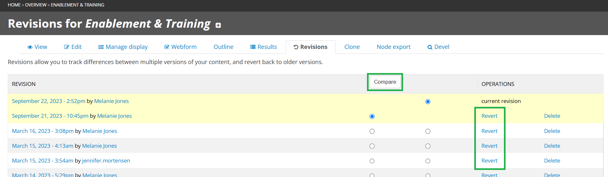Open Melanie Jones link on March 15 4:13am row
The height and width of the screenshot is (177, 608).
click(99, 146)
